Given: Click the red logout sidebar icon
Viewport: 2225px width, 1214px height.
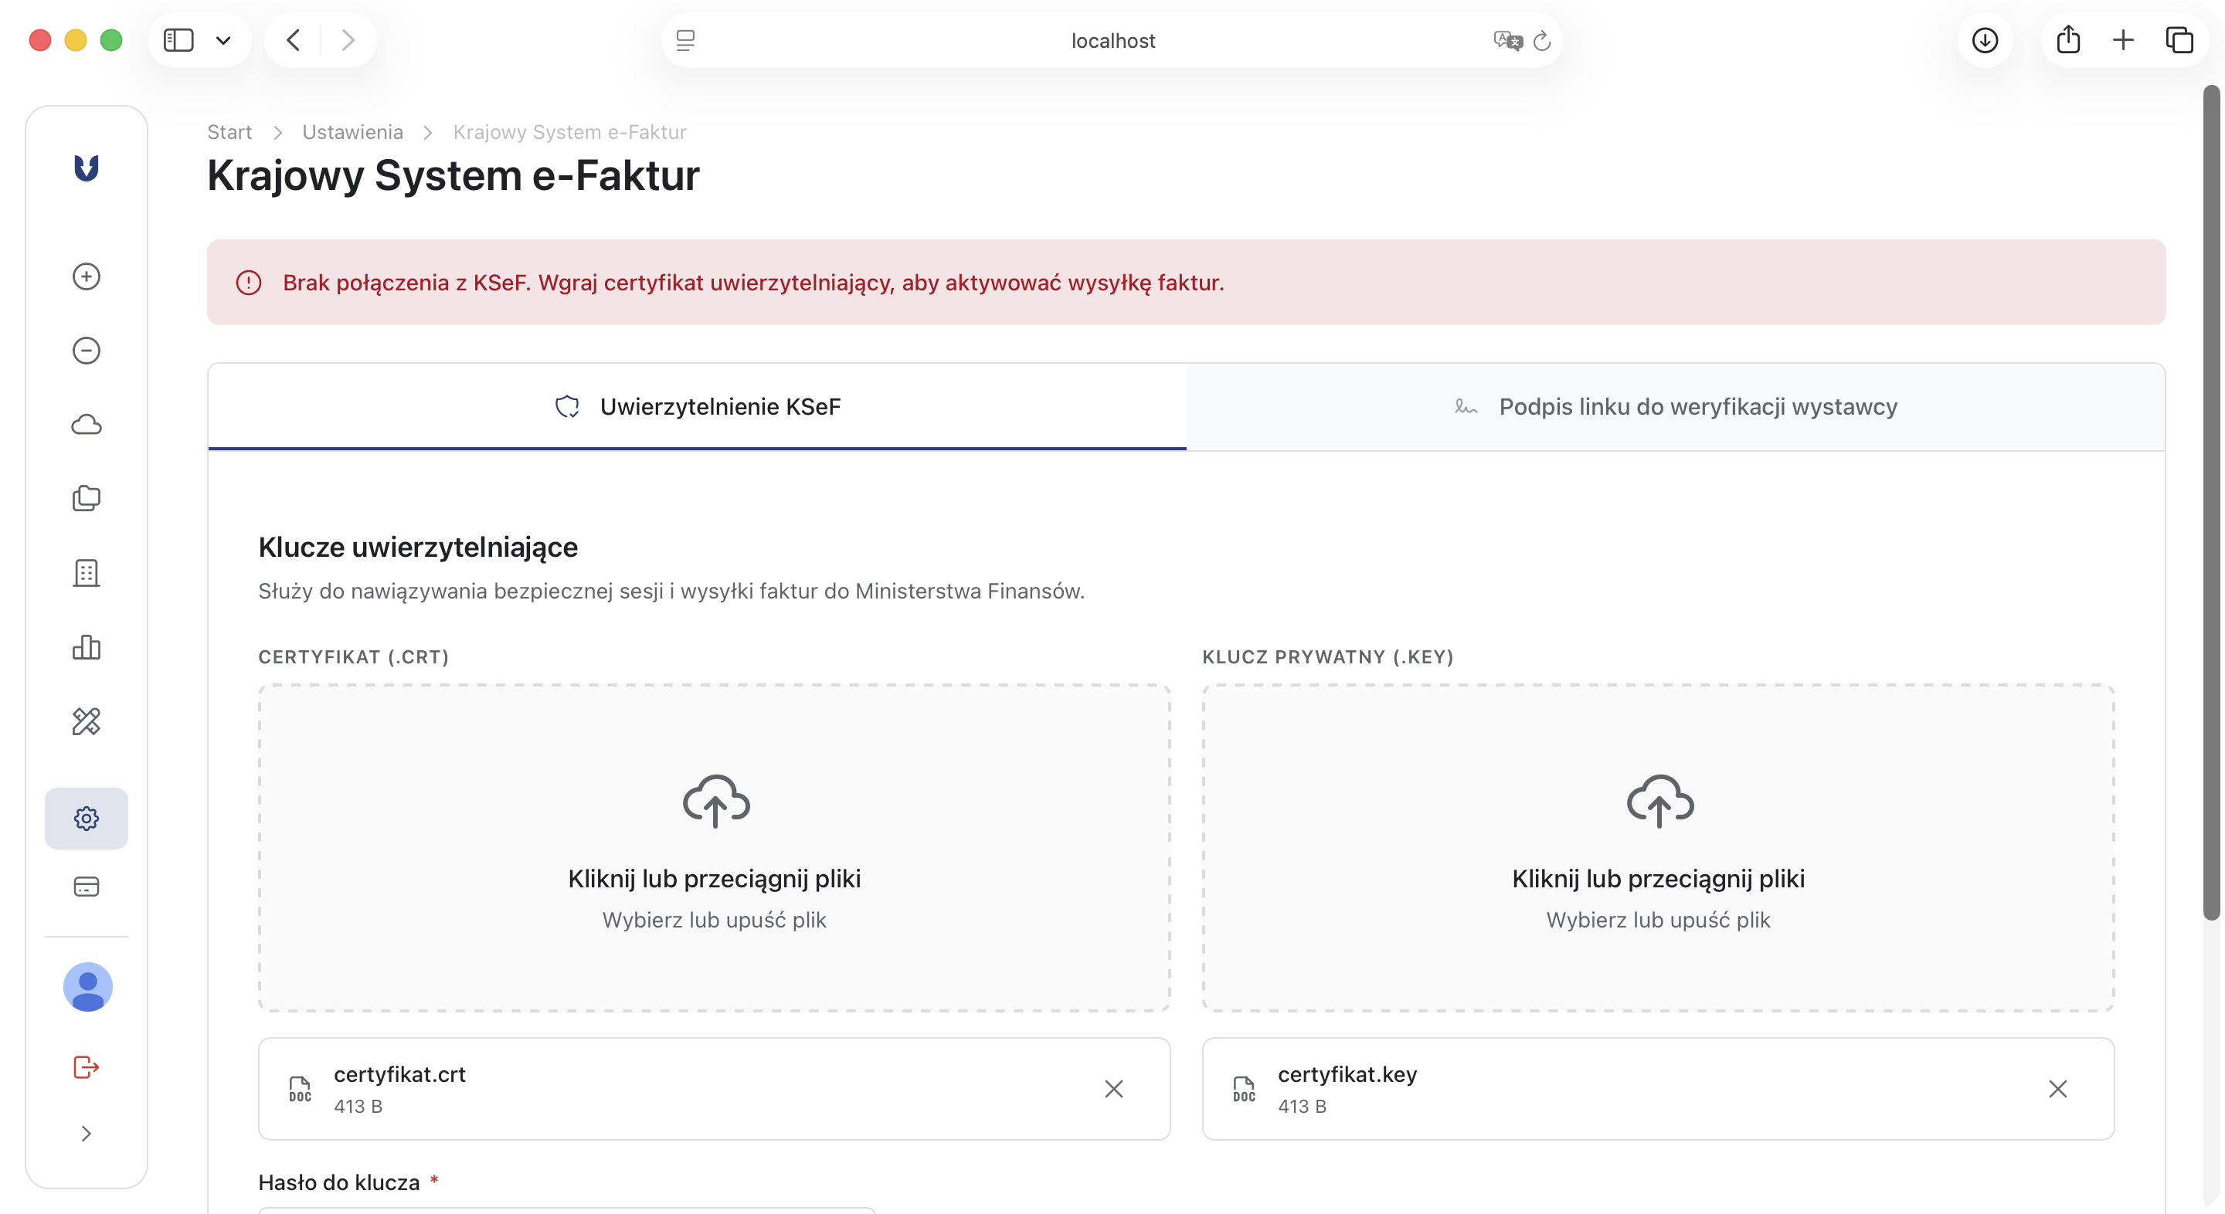Looking at the screenshot, I should pyautogui.click(x=87, y=1067).
